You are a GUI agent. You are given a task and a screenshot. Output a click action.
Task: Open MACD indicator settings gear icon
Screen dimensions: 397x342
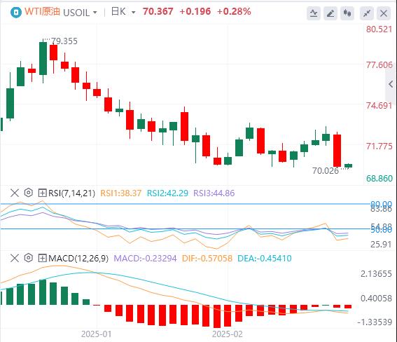click(x=28, y=258)
